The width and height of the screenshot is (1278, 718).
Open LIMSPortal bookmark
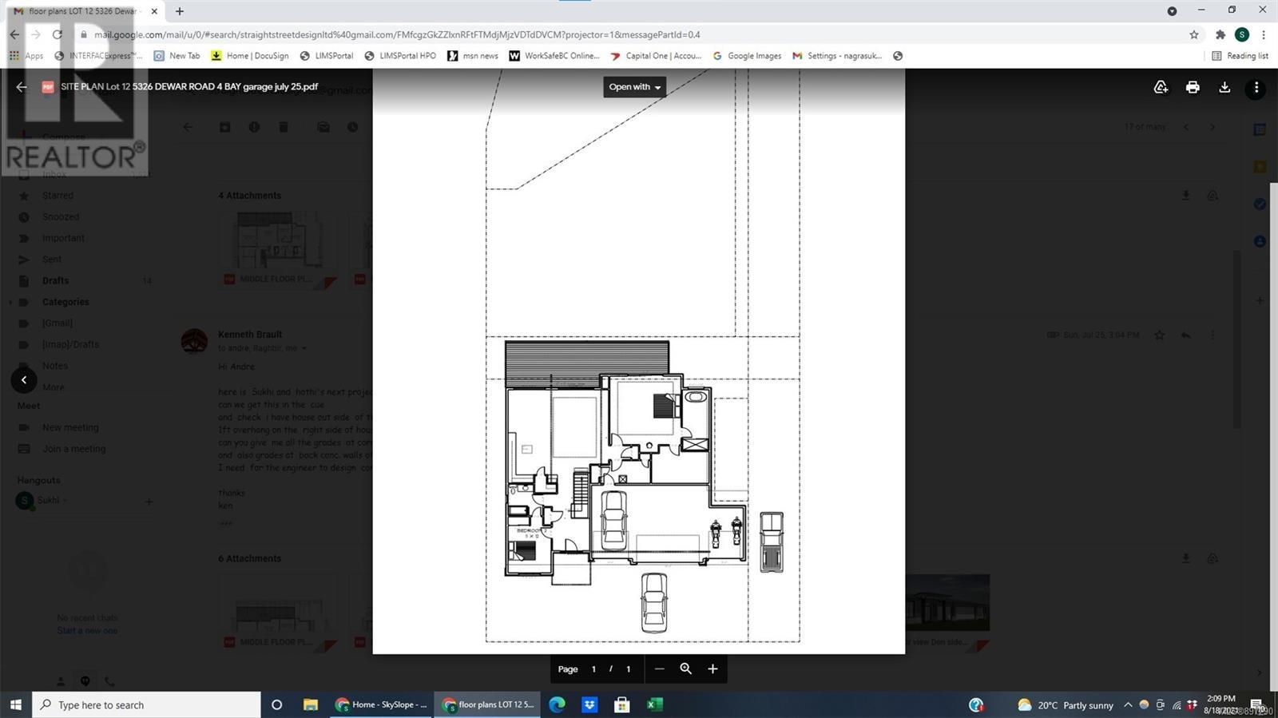point(327,56)
